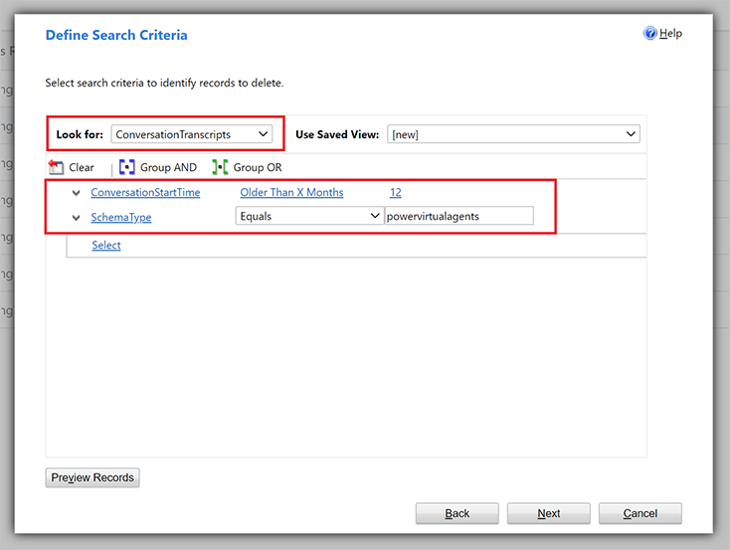This screenshot has height=550, width=730.
Task: Click the Group AND label
Action: pyautogui.click(x=168, y=167)
